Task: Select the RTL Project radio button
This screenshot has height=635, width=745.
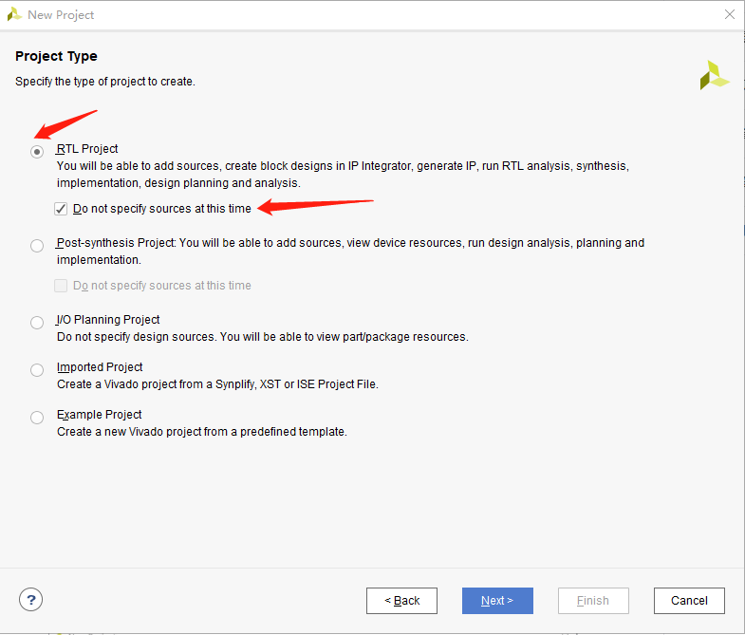Action: pyautogui.click(x=37, y=152)
